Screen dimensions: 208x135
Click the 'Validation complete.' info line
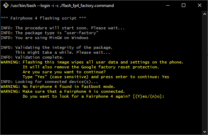32,57
